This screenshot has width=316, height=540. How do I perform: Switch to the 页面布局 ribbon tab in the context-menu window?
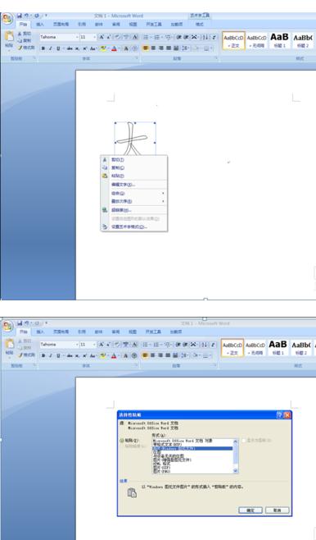click(x=61, y=25)
